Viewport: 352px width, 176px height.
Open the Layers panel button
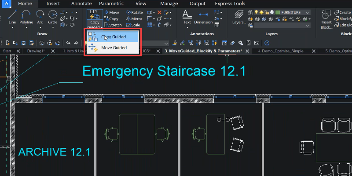[239, 17]
